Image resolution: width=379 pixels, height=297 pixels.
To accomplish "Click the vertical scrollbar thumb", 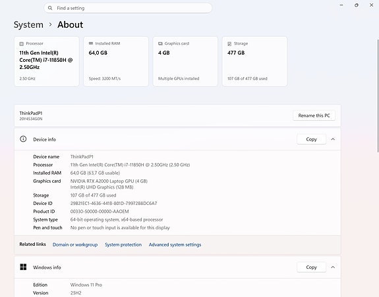I will (x=378, y=96).
